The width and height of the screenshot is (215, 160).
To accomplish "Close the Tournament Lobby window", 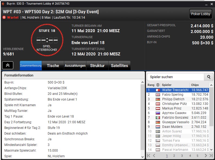I will 212,4.
